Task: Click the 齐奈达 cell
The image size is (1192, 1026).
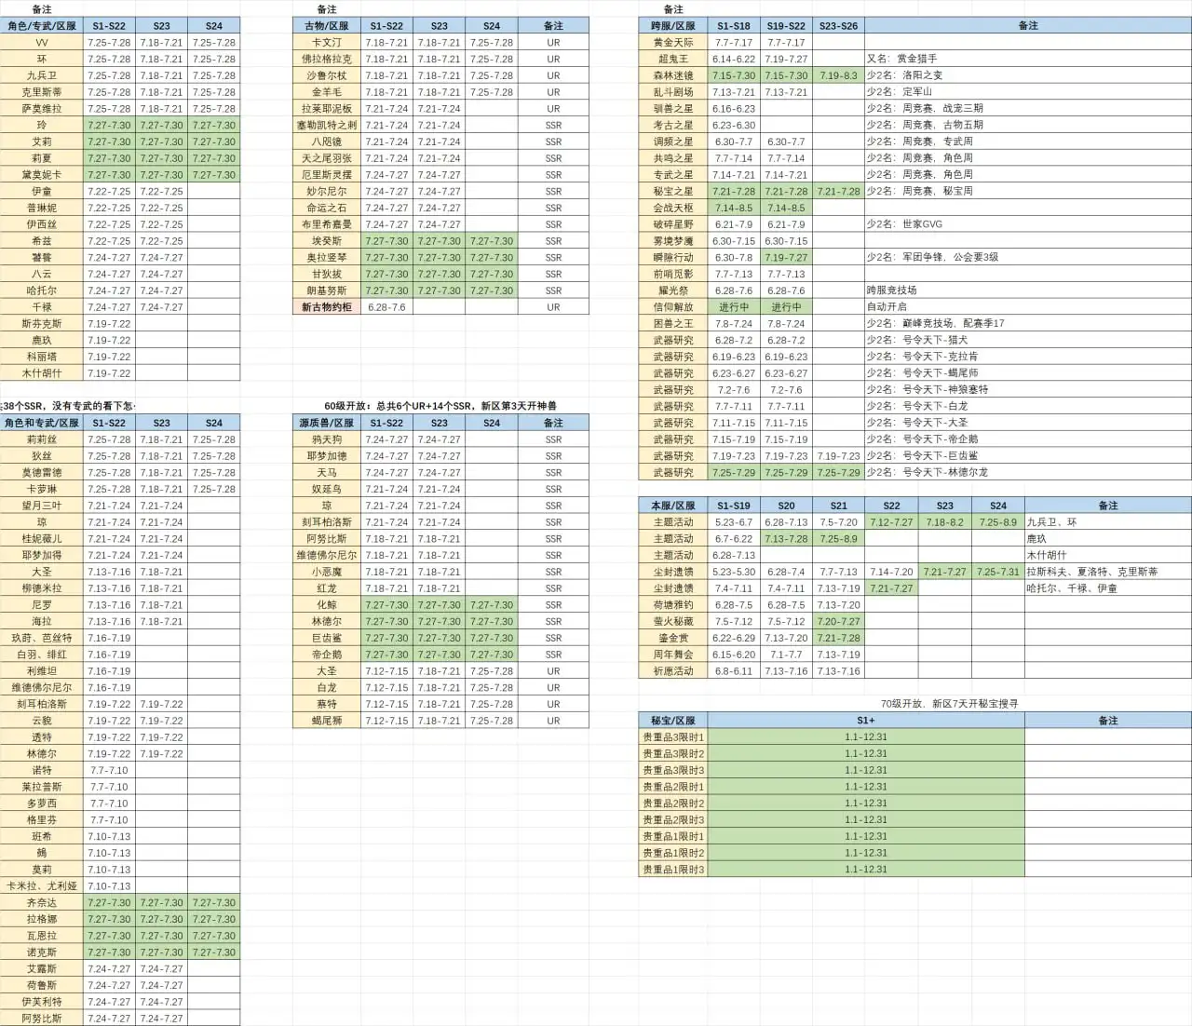Action: pyautogui.click(x=41, y=903)
